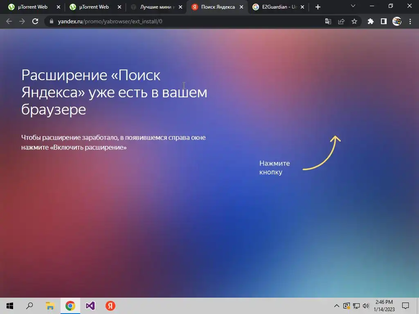
Task: Close the first µTorrent Web tab
Action: pos(59,7)
